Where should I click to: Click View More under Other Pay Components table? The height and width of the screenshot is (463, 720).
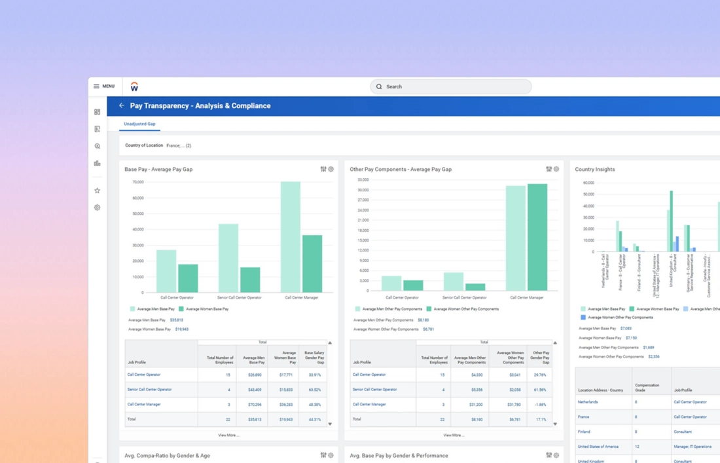pyautogui.click(x=454, y=435)
